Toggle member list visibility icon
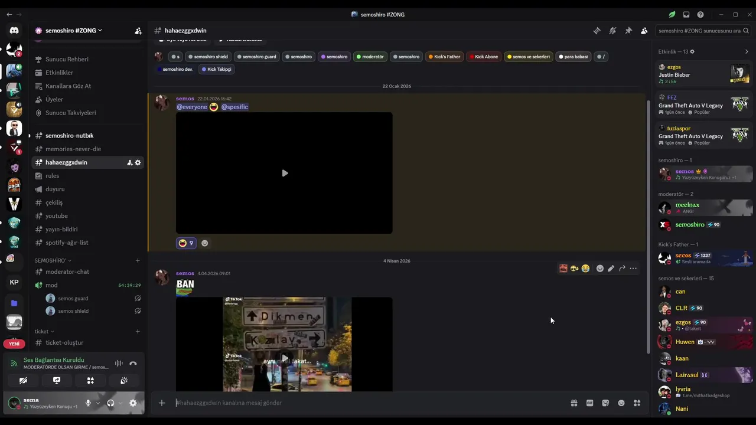The width and height of the screenshot is (756, 425). 644,31
